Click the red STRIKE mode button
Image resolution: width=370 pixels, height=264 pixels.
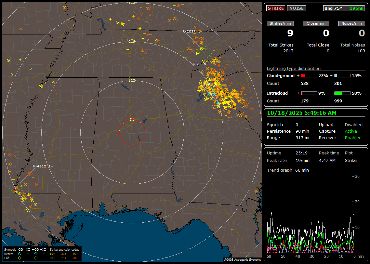[276, 8]
